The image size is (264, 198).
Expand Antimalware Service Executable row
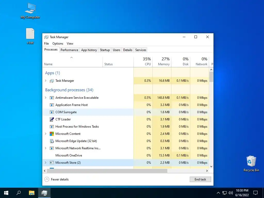[45, 98]
